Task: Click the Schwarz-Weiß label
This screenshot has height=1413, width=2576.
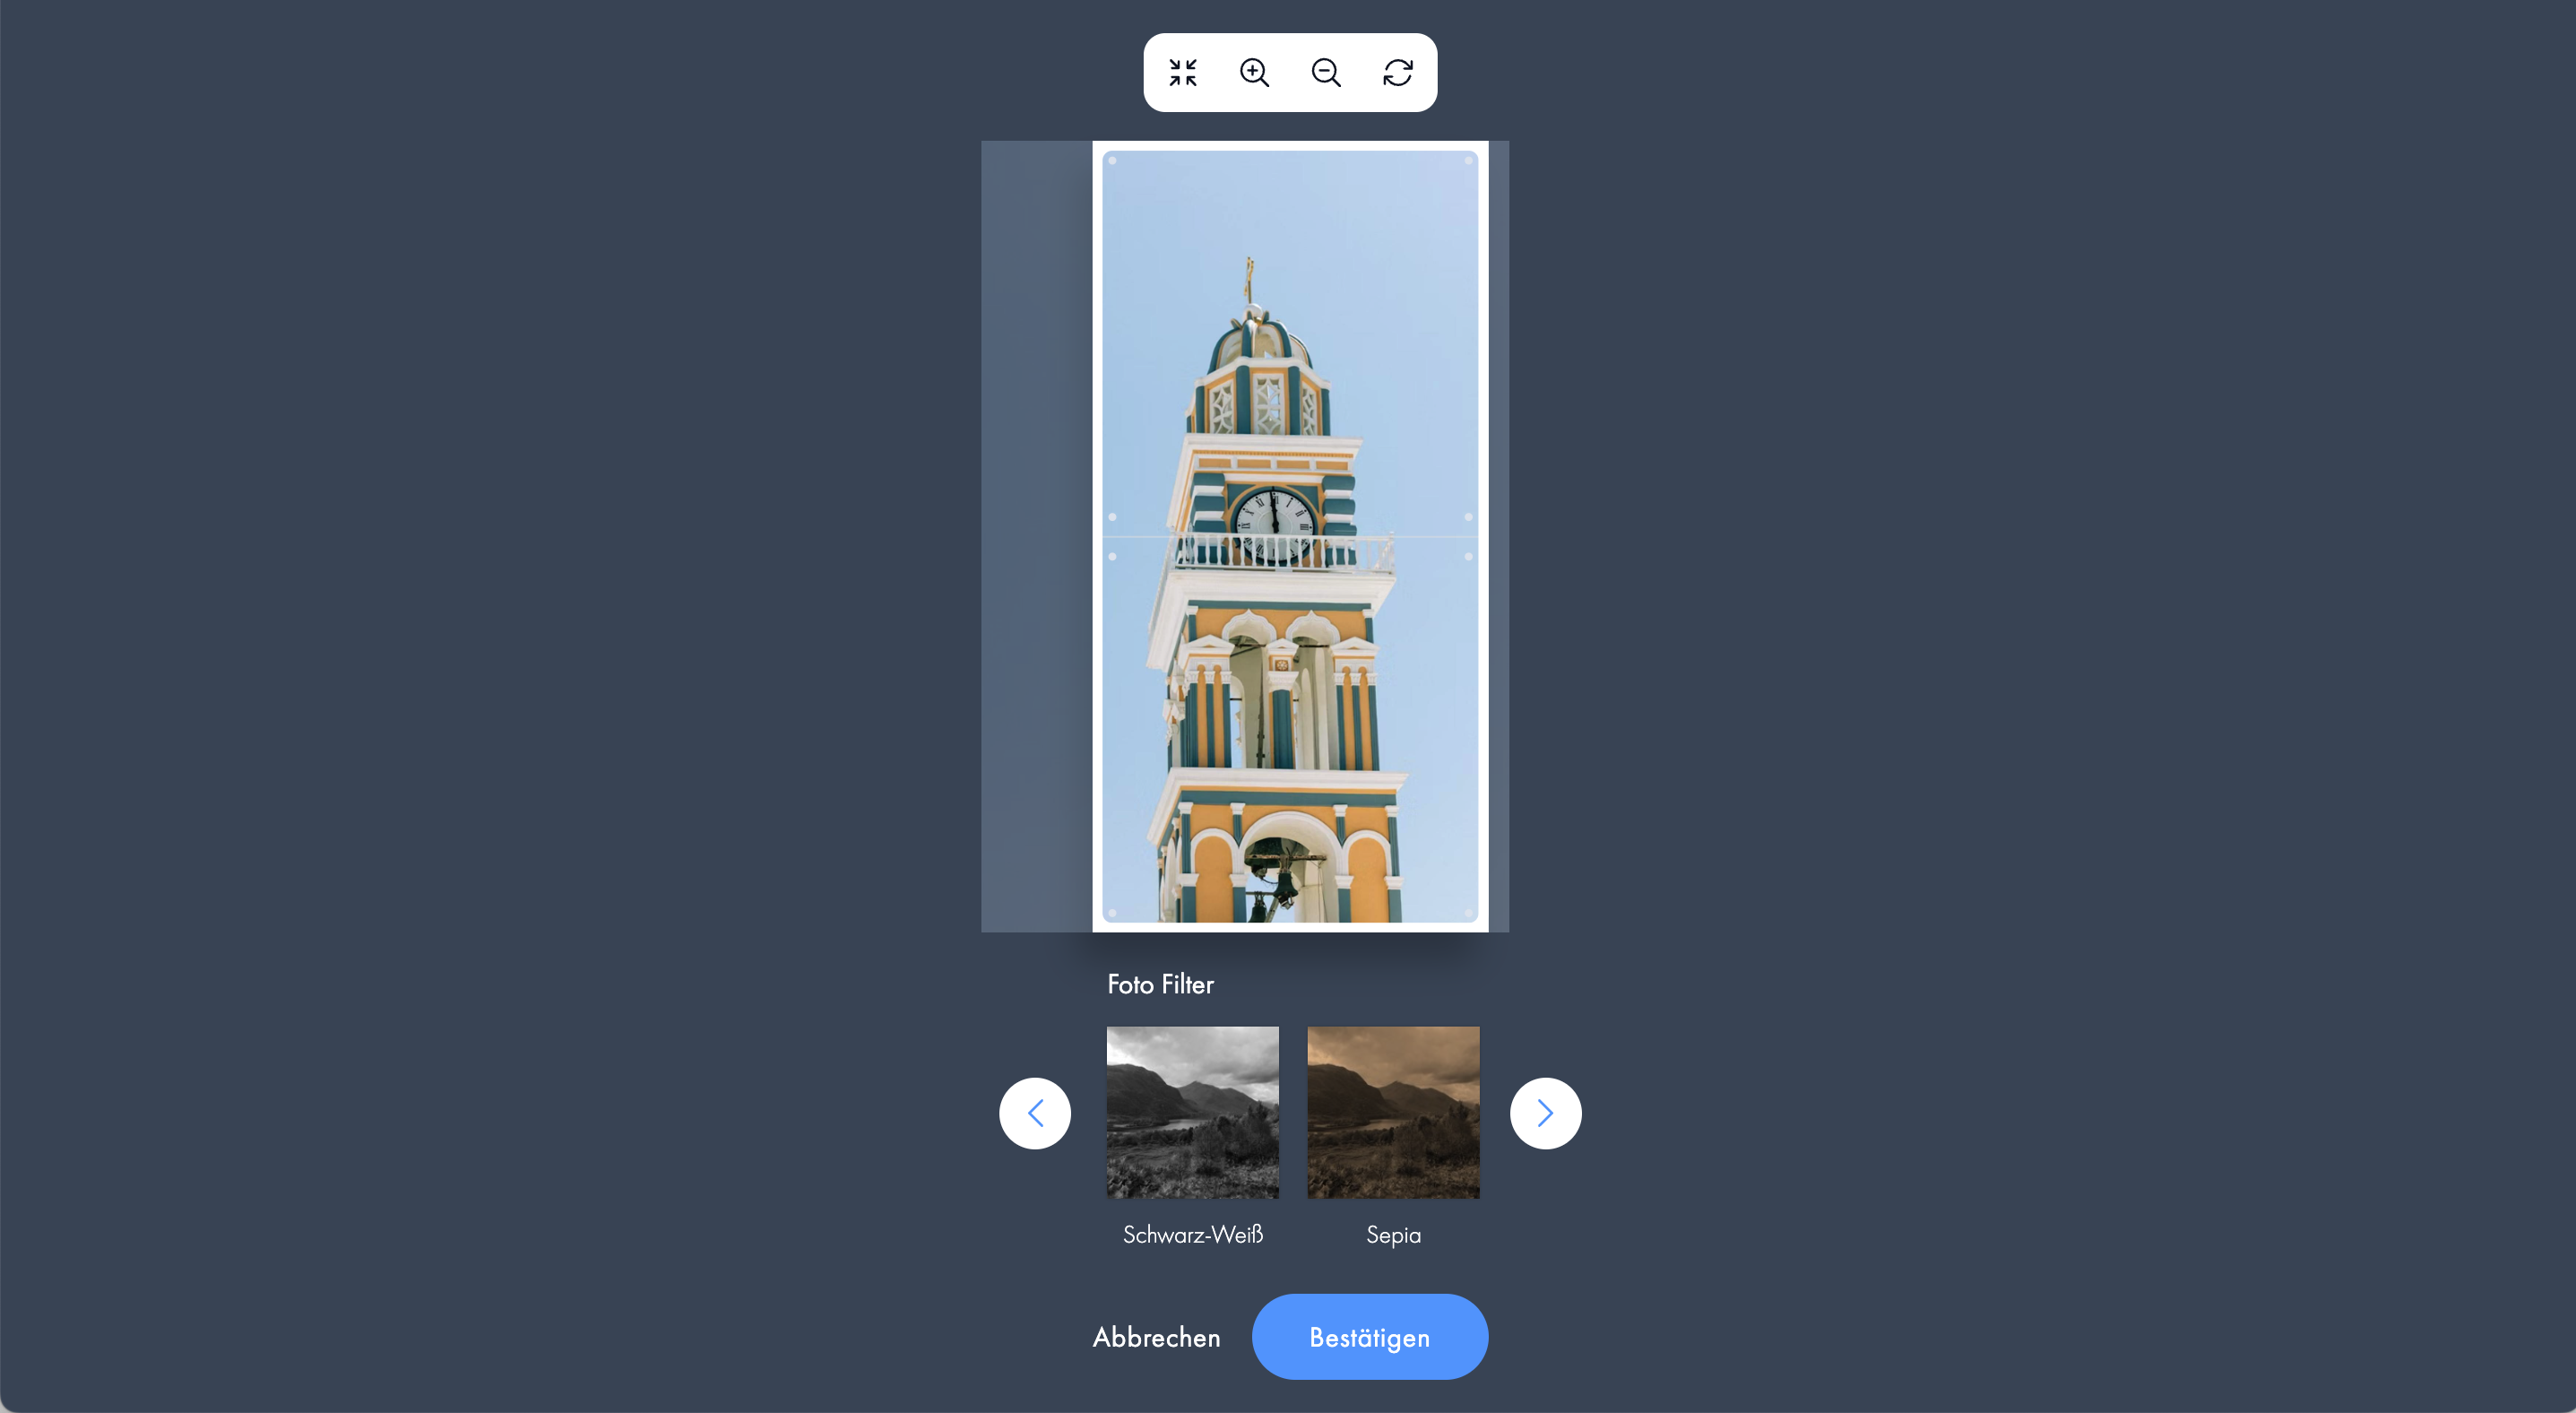Action: click(1192, 1235)
